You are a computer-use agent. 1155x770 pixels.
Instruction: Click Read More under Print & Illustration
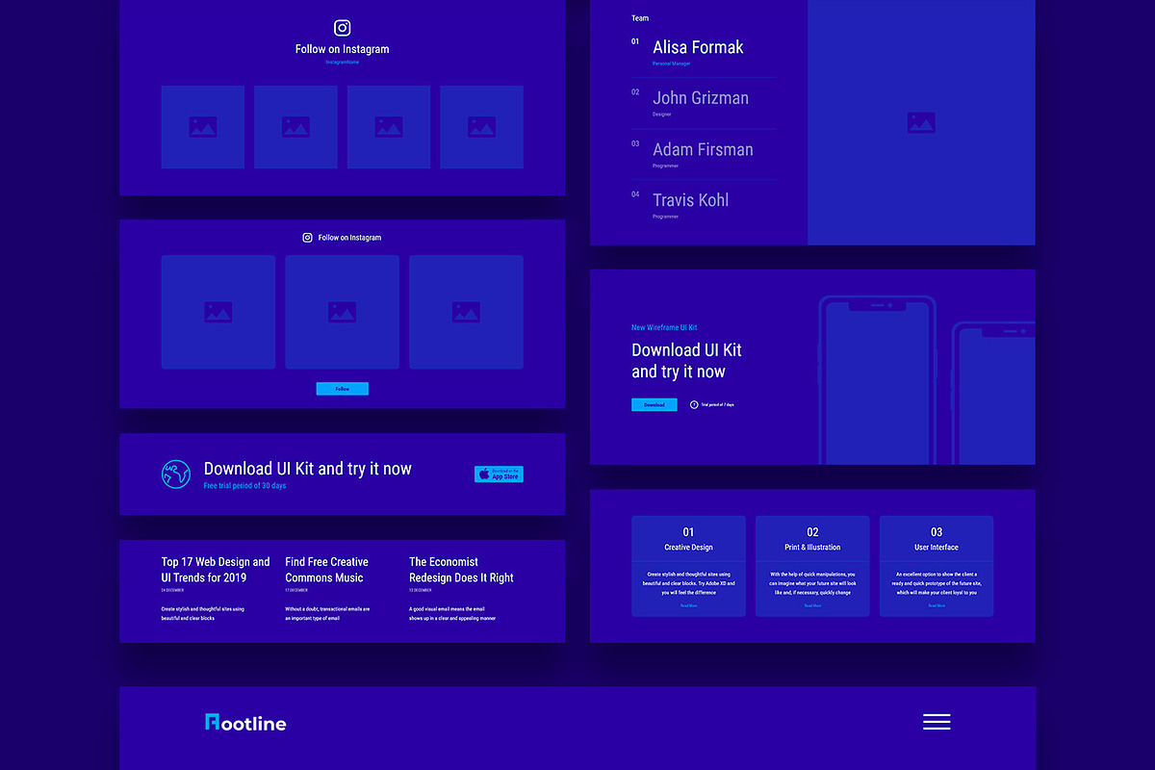812,605
